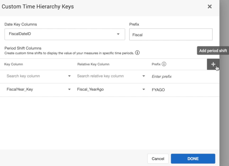229x166 pixels.
Task: Click info icon beside Period Shift description
Action: click(x=137, y=53)
